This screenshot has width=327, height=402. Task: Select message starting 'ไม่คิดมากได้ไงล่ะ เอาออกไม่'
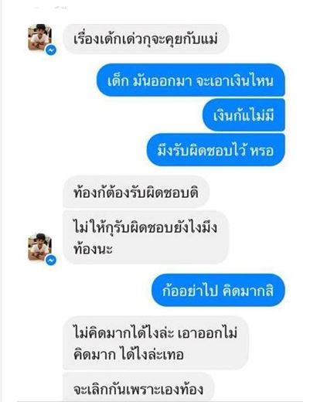pos(155,343)
